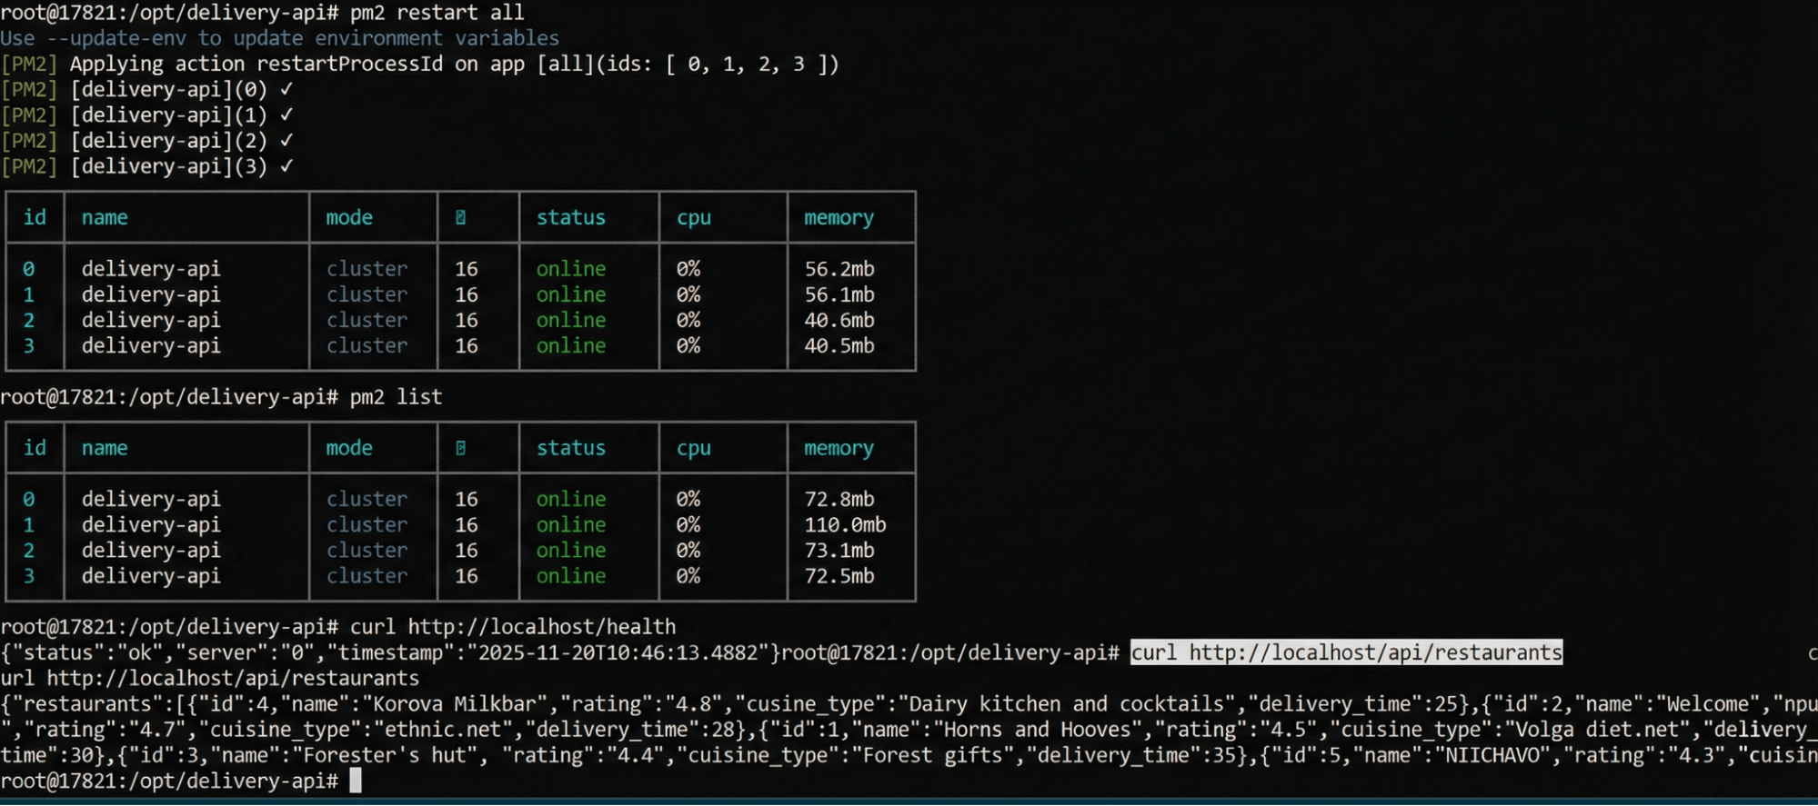Click the checkmark after [delivery-api](1)
This screenshot has height=806, width=1818.
(286, 114)
